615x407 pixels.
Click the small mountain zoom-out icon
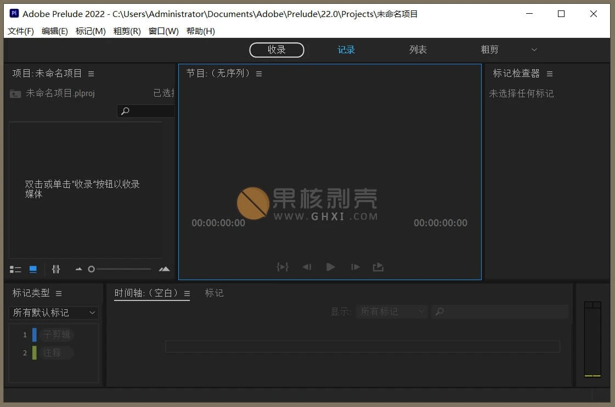79,269
